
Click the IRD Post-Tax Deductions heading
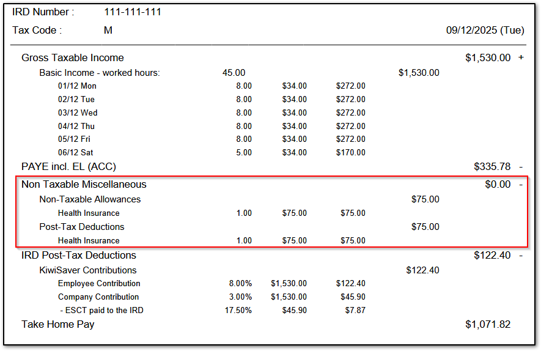(78, 255)
